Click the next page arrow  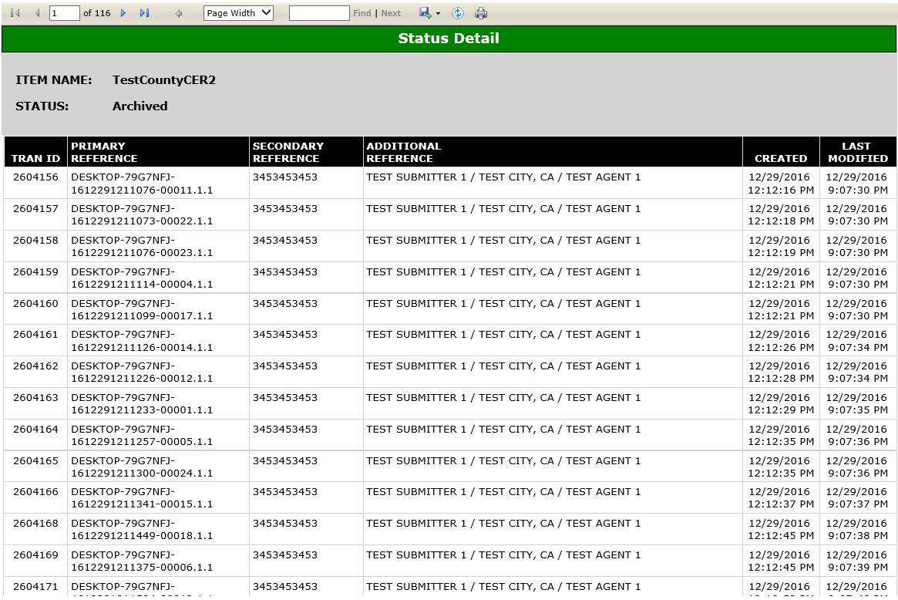(x=123, y=13)
